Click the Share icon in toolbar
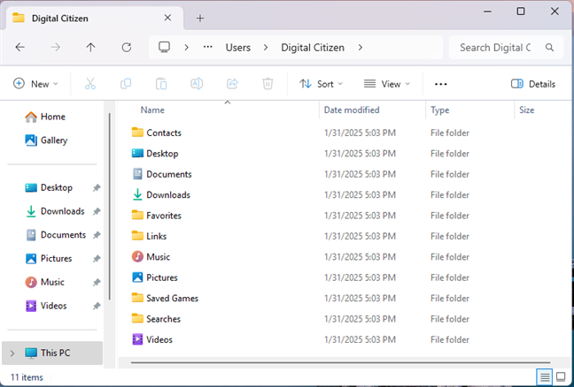The height and width of the screenshot is (387, 574). click(x=232, y=84)
